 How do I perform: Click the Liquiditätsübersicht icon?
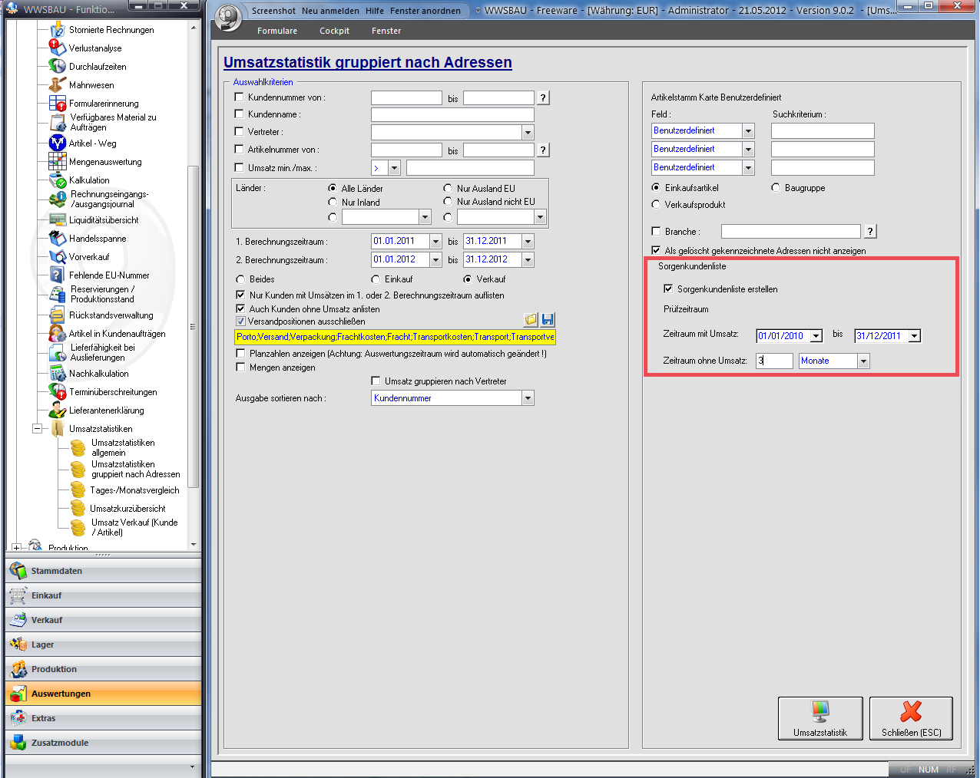pos(57,220)
